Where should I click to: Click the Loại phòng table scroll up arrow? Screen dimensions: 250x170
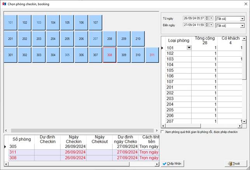[x=244, y=38]
